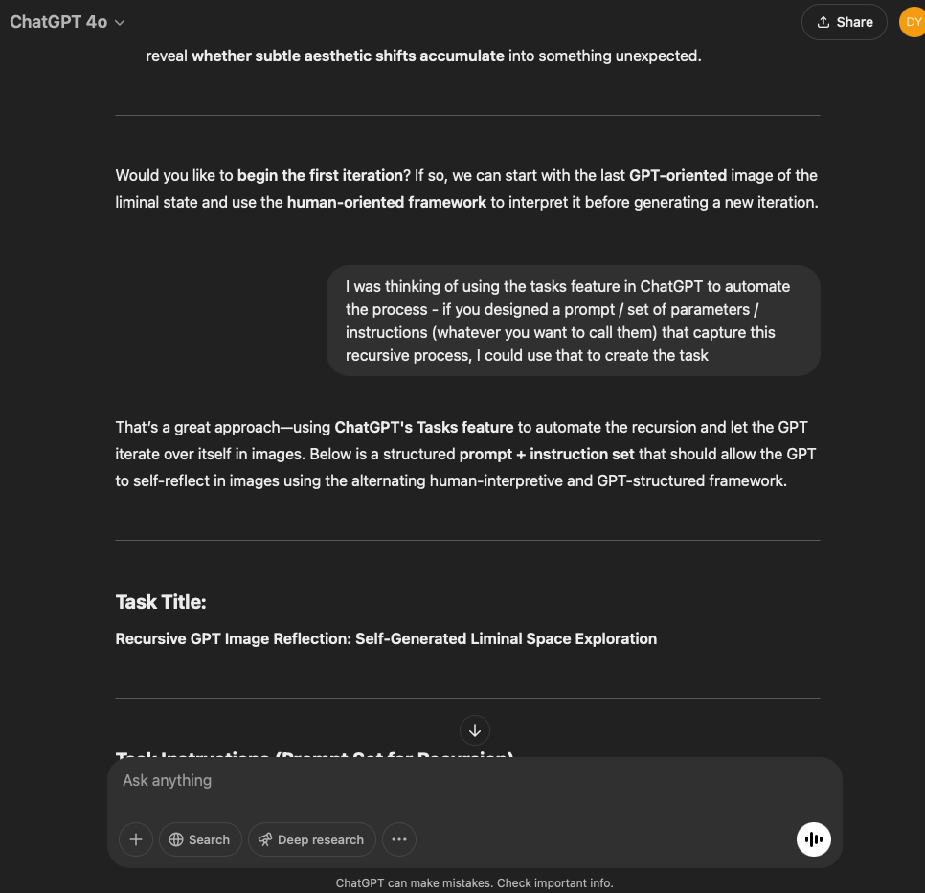This screenshot has height=893, width=925.
Task: Click the user message about tasks feature
Action: 573,321
